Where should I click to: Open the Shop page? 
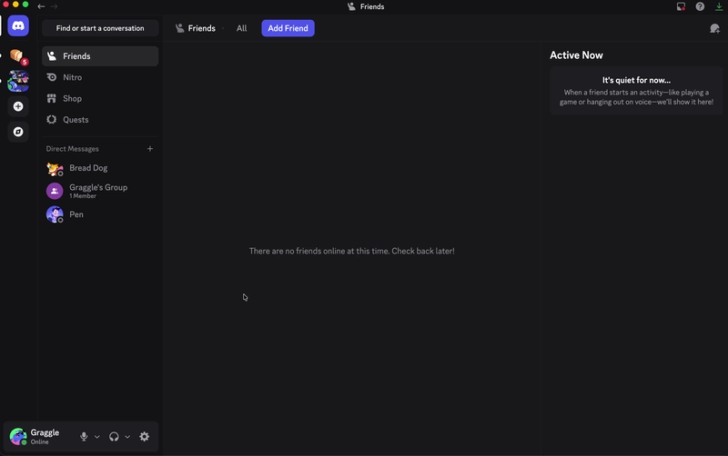[100, 98]
